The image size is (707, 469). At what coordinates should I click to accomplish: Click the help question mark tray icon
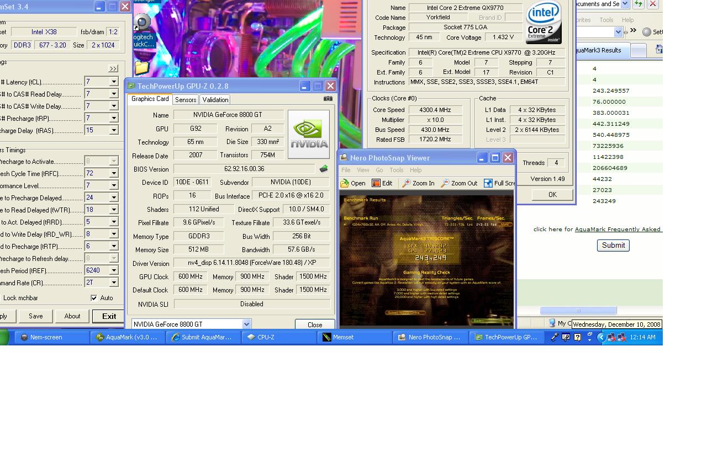577,337
